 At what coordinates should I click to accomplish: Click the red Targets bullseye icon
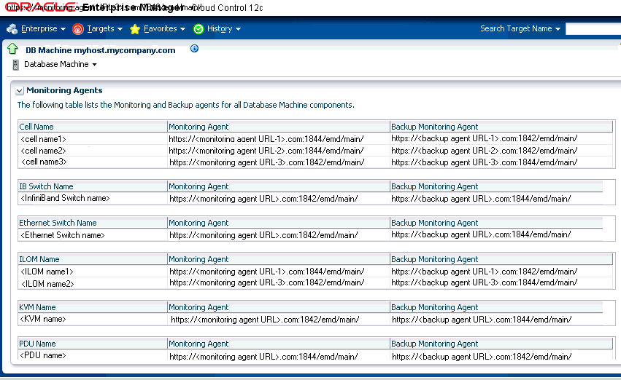[x=78, y=29]
